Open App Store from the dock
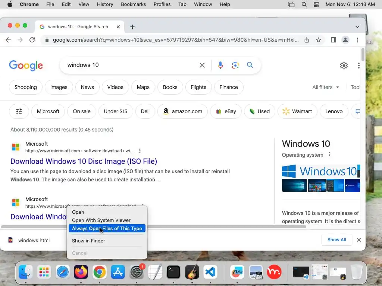 (x=118, y=271)
